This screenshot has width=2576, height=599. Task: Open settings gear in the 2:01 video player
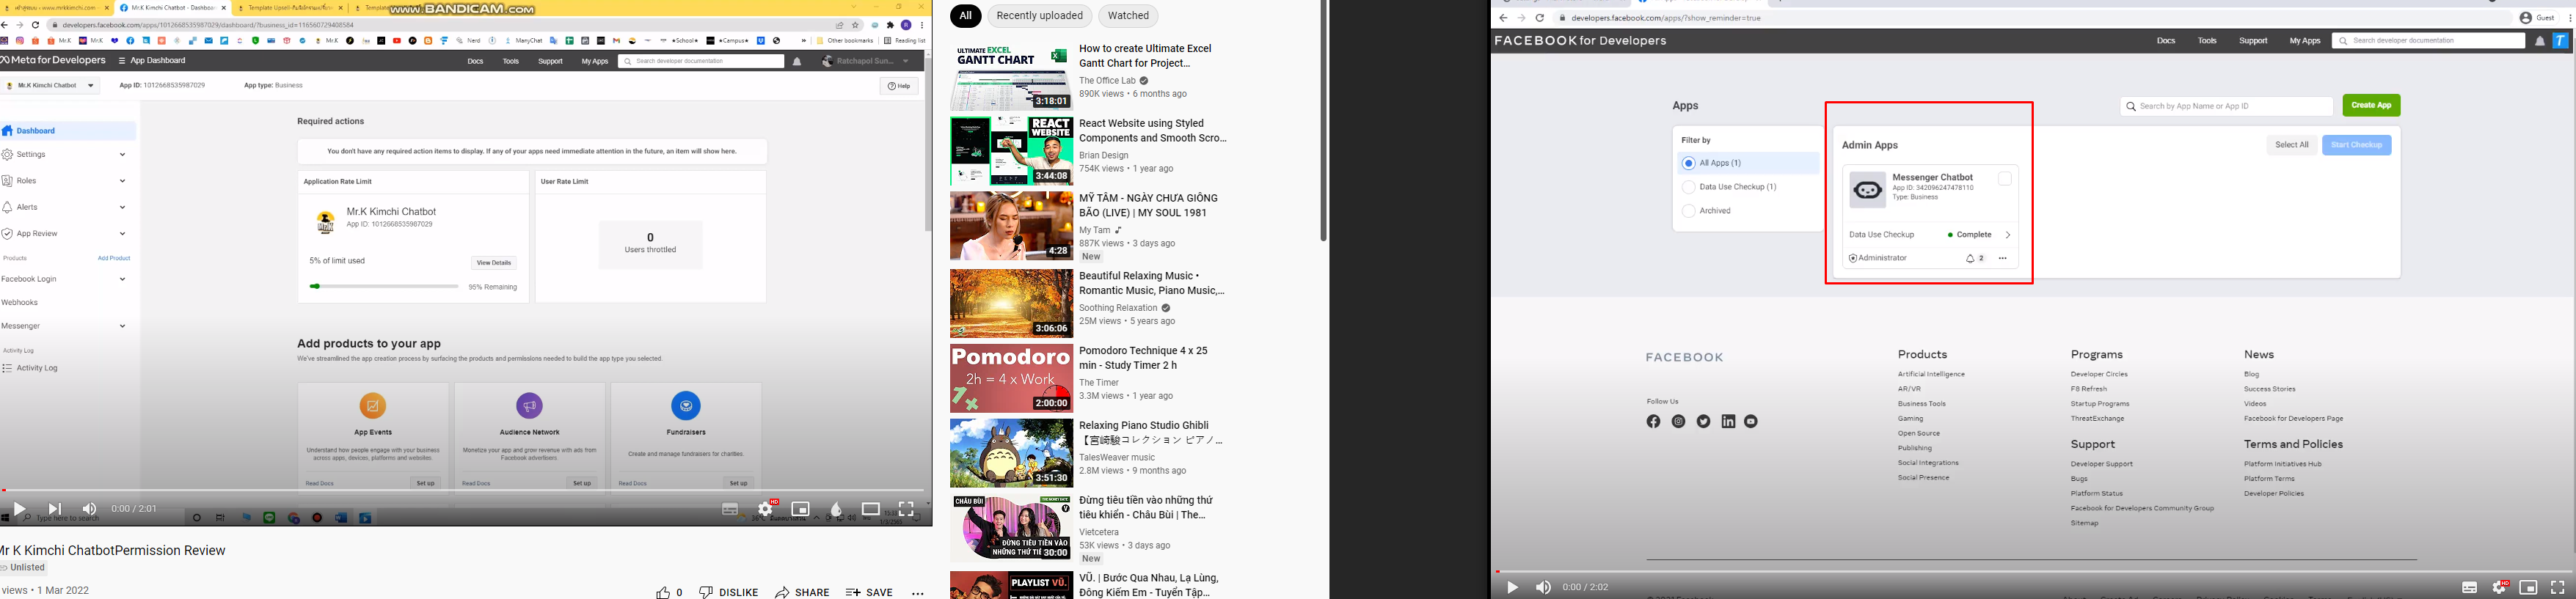pos(766,509)
